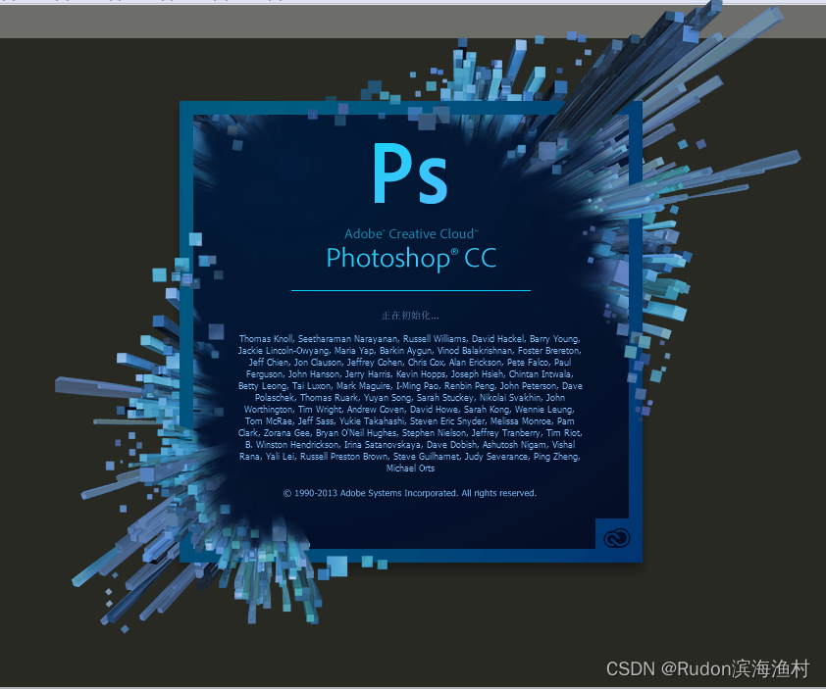Screen dimensions: 826x689
Task: Click the name "Zorana Gee" in credits
Action: tap(286, 432)
